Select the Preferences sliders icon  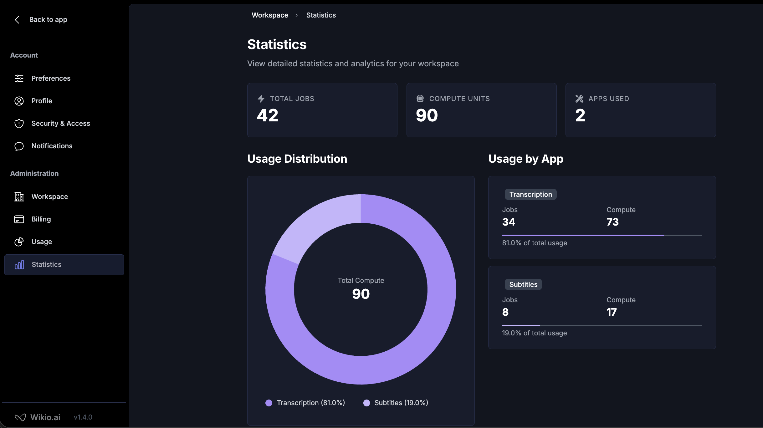click(19, 78)
